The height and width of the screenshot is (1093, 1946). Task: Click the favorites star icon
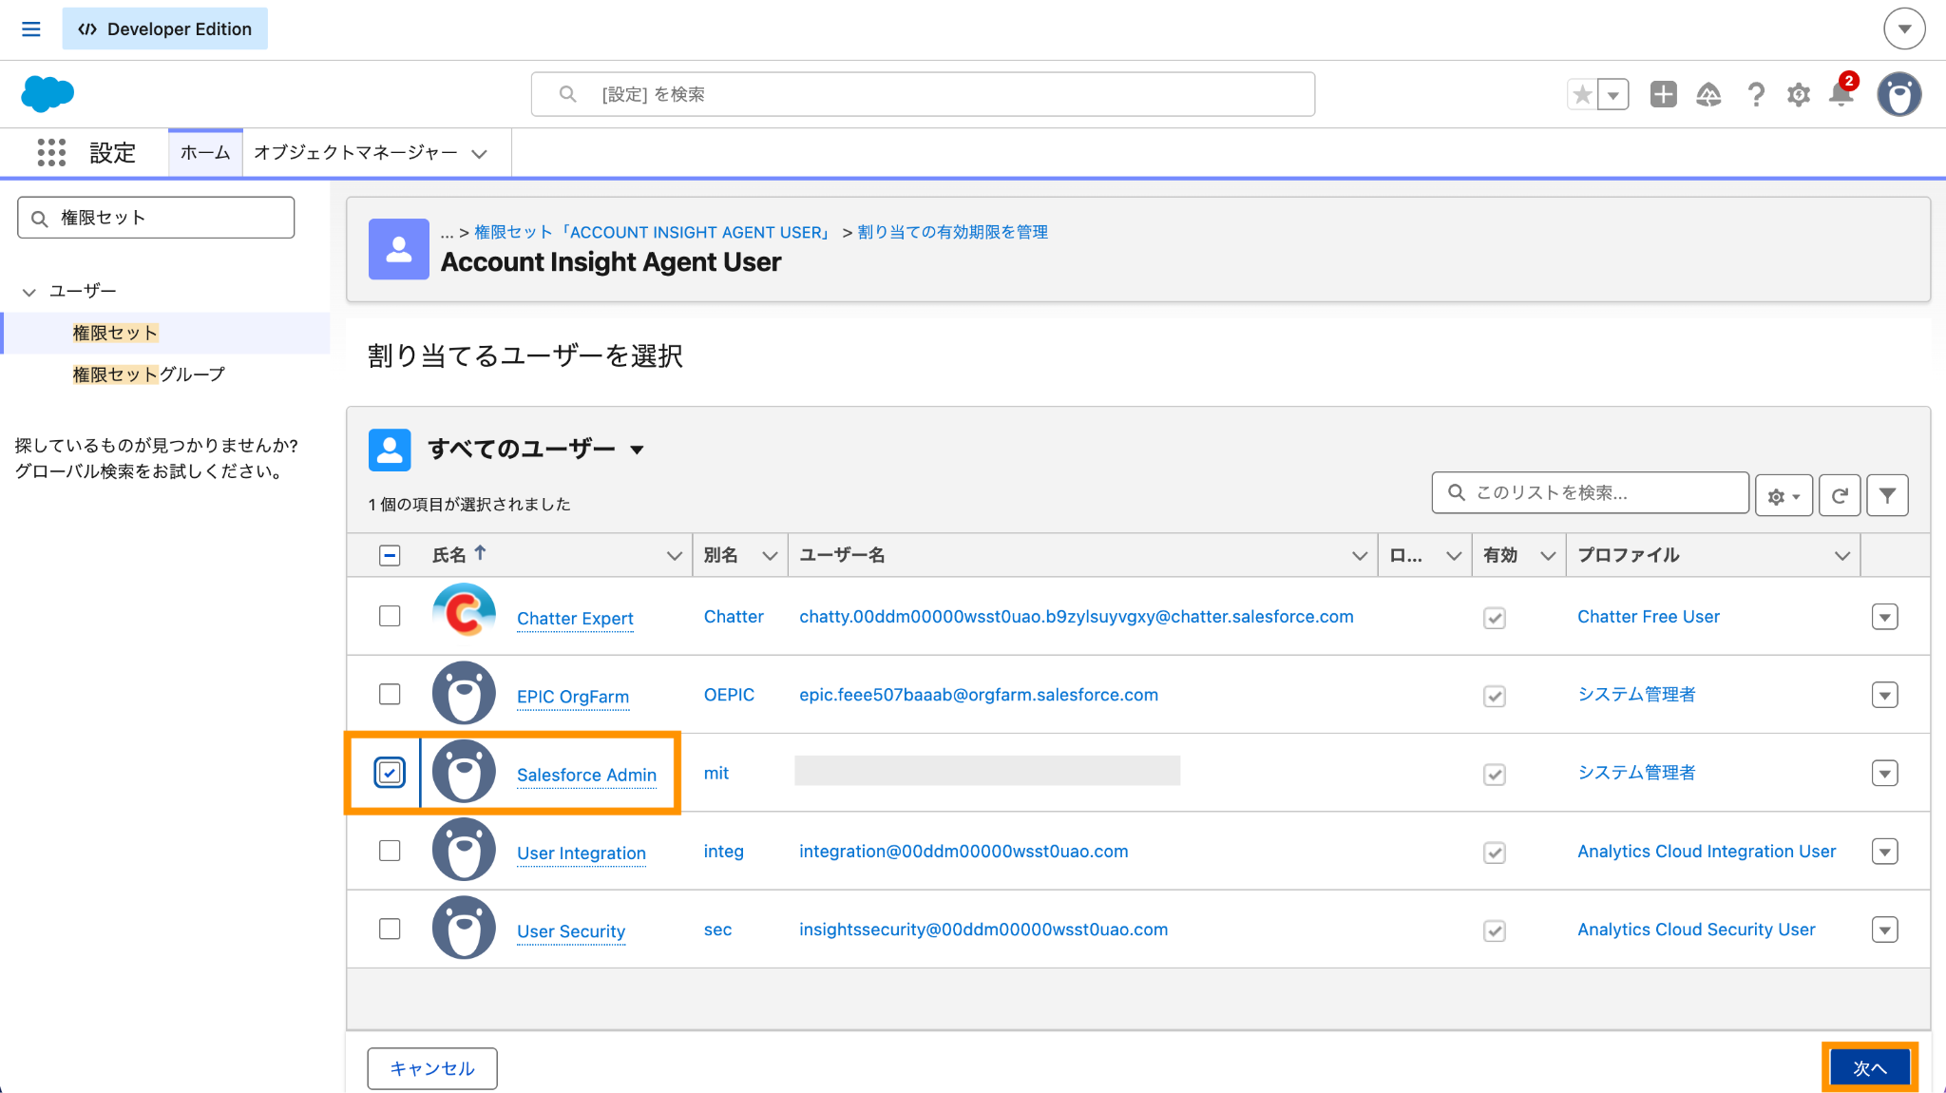click(x=1582, y=94)
